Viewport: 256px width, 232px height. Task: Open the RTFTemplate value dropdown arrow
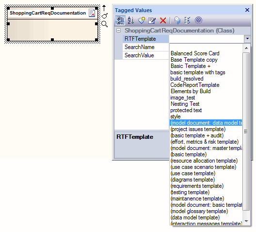[247, 39]
